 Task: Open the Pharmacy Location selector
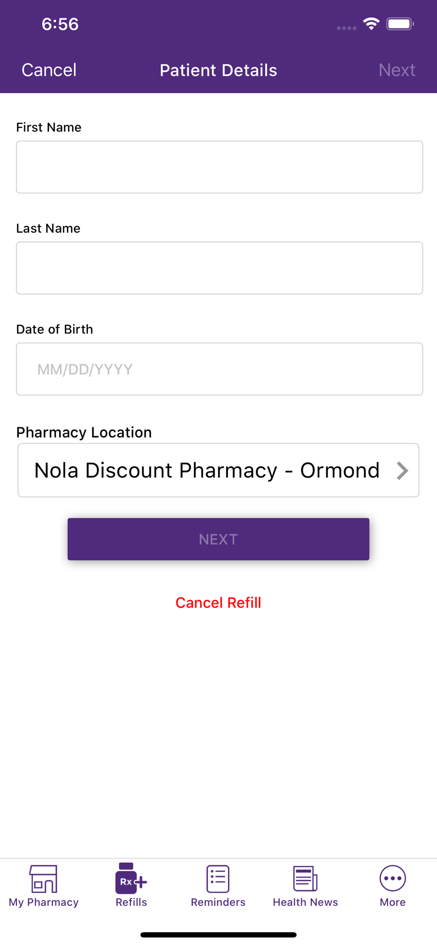218,470
